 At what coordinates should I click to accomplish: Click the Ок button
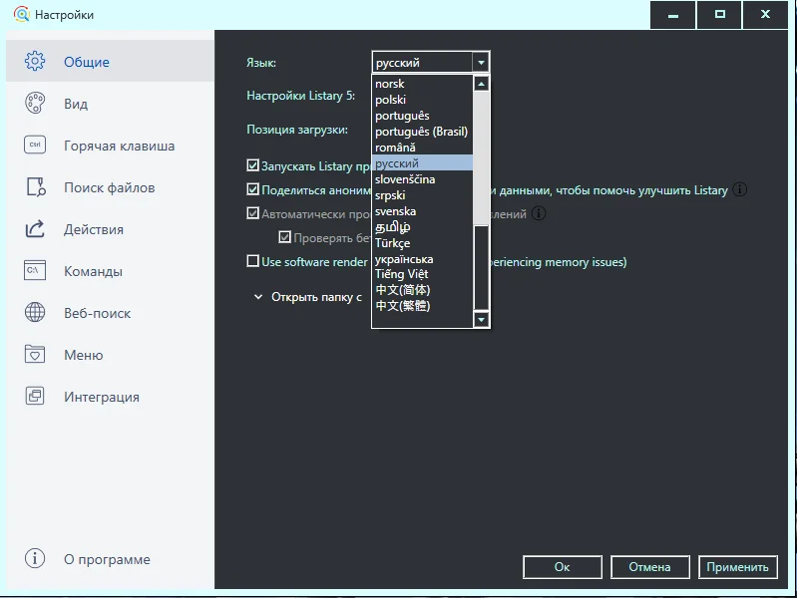[x=562, y=567]
